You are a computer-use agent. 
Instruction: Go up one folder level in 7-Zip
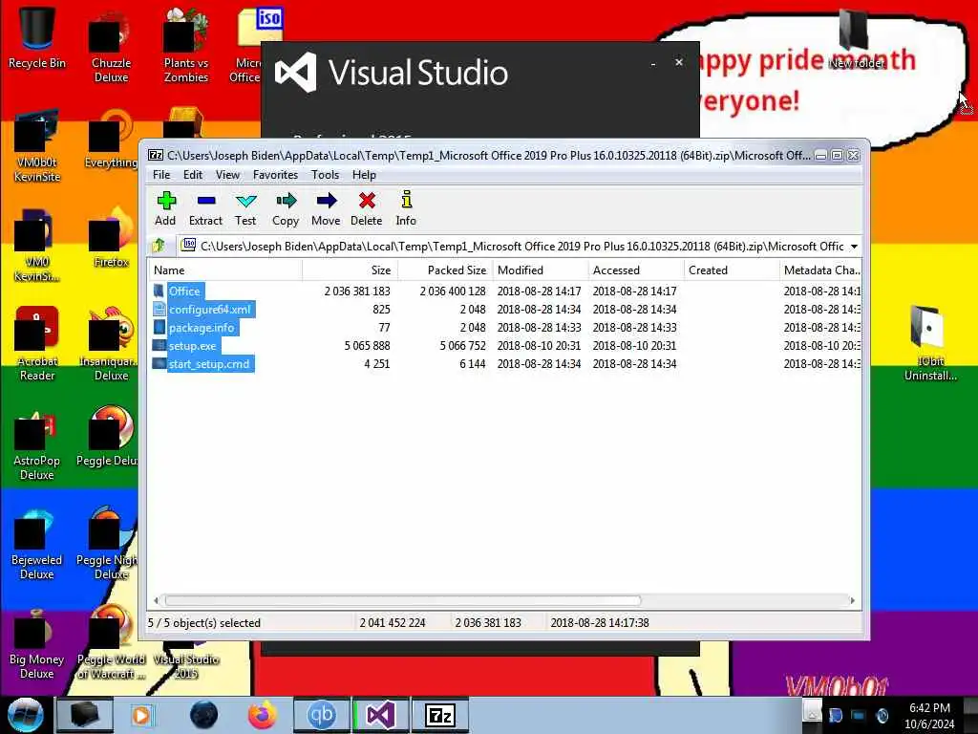(159, 246)
